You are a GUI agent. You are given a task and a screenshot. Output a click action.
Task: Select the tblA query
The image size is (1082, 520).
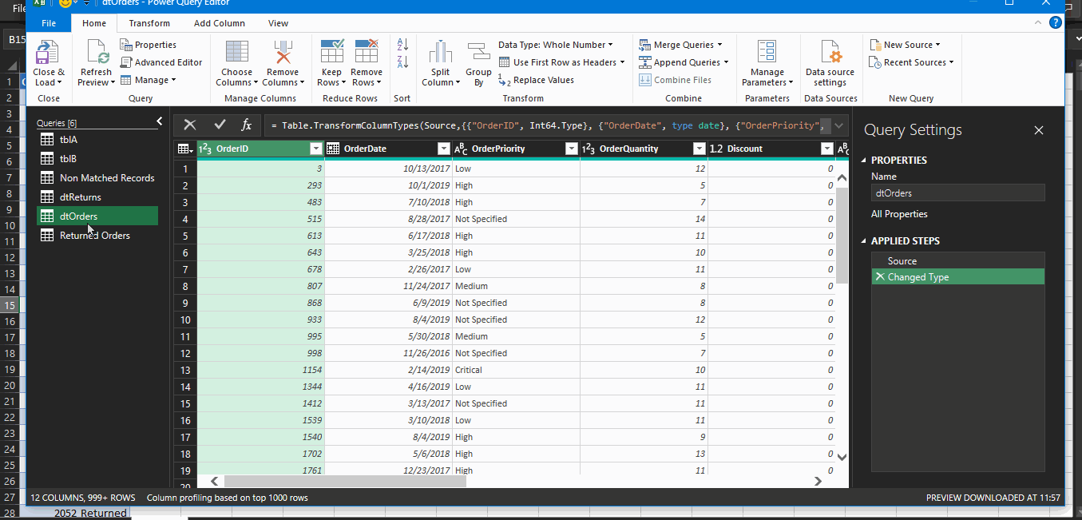point(97,140)
